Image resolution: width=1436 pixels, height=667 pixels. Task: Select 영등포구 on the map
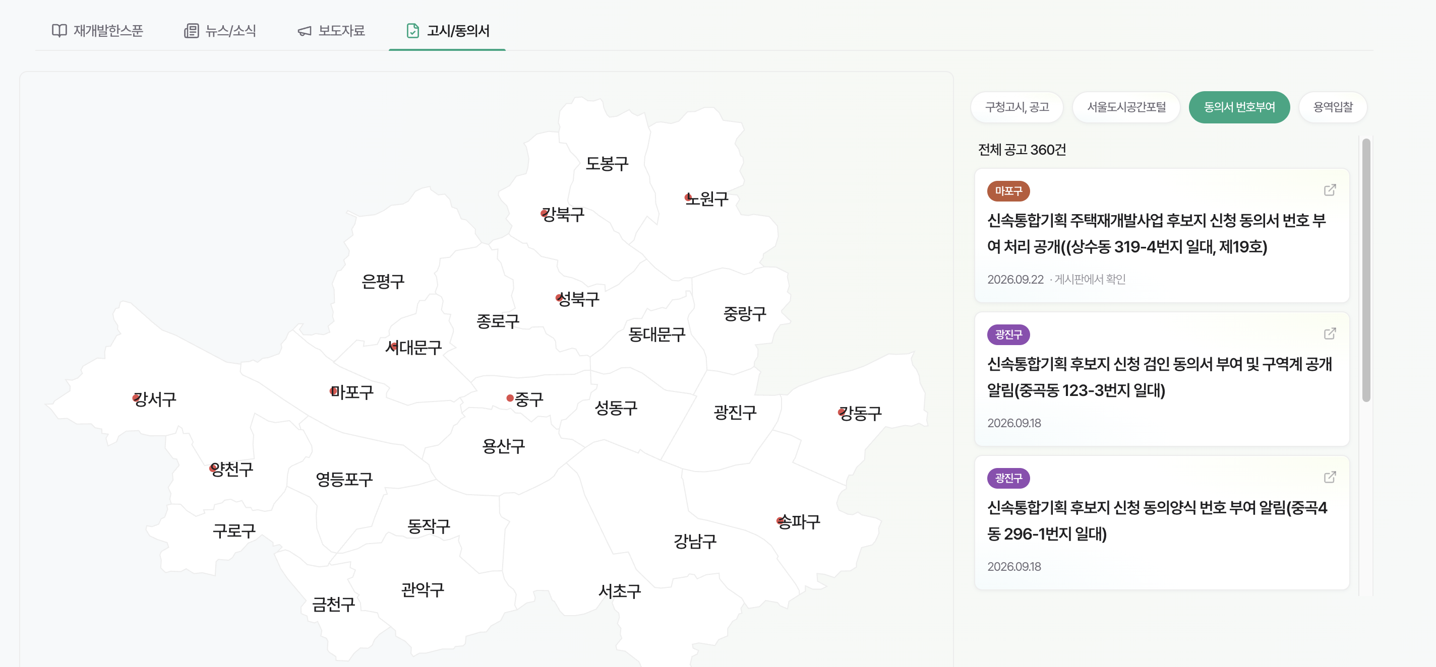[x=344, y=479]
